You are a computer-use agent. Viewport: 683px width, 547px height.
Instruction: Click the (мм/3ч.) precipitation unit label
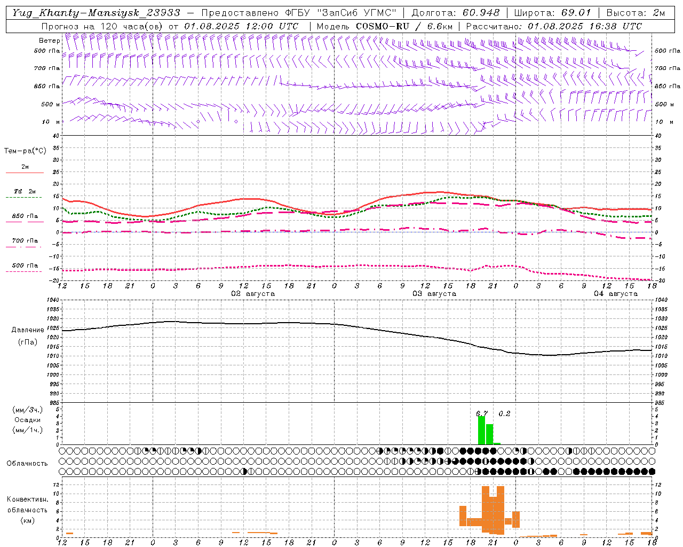[x=28, y=410]
